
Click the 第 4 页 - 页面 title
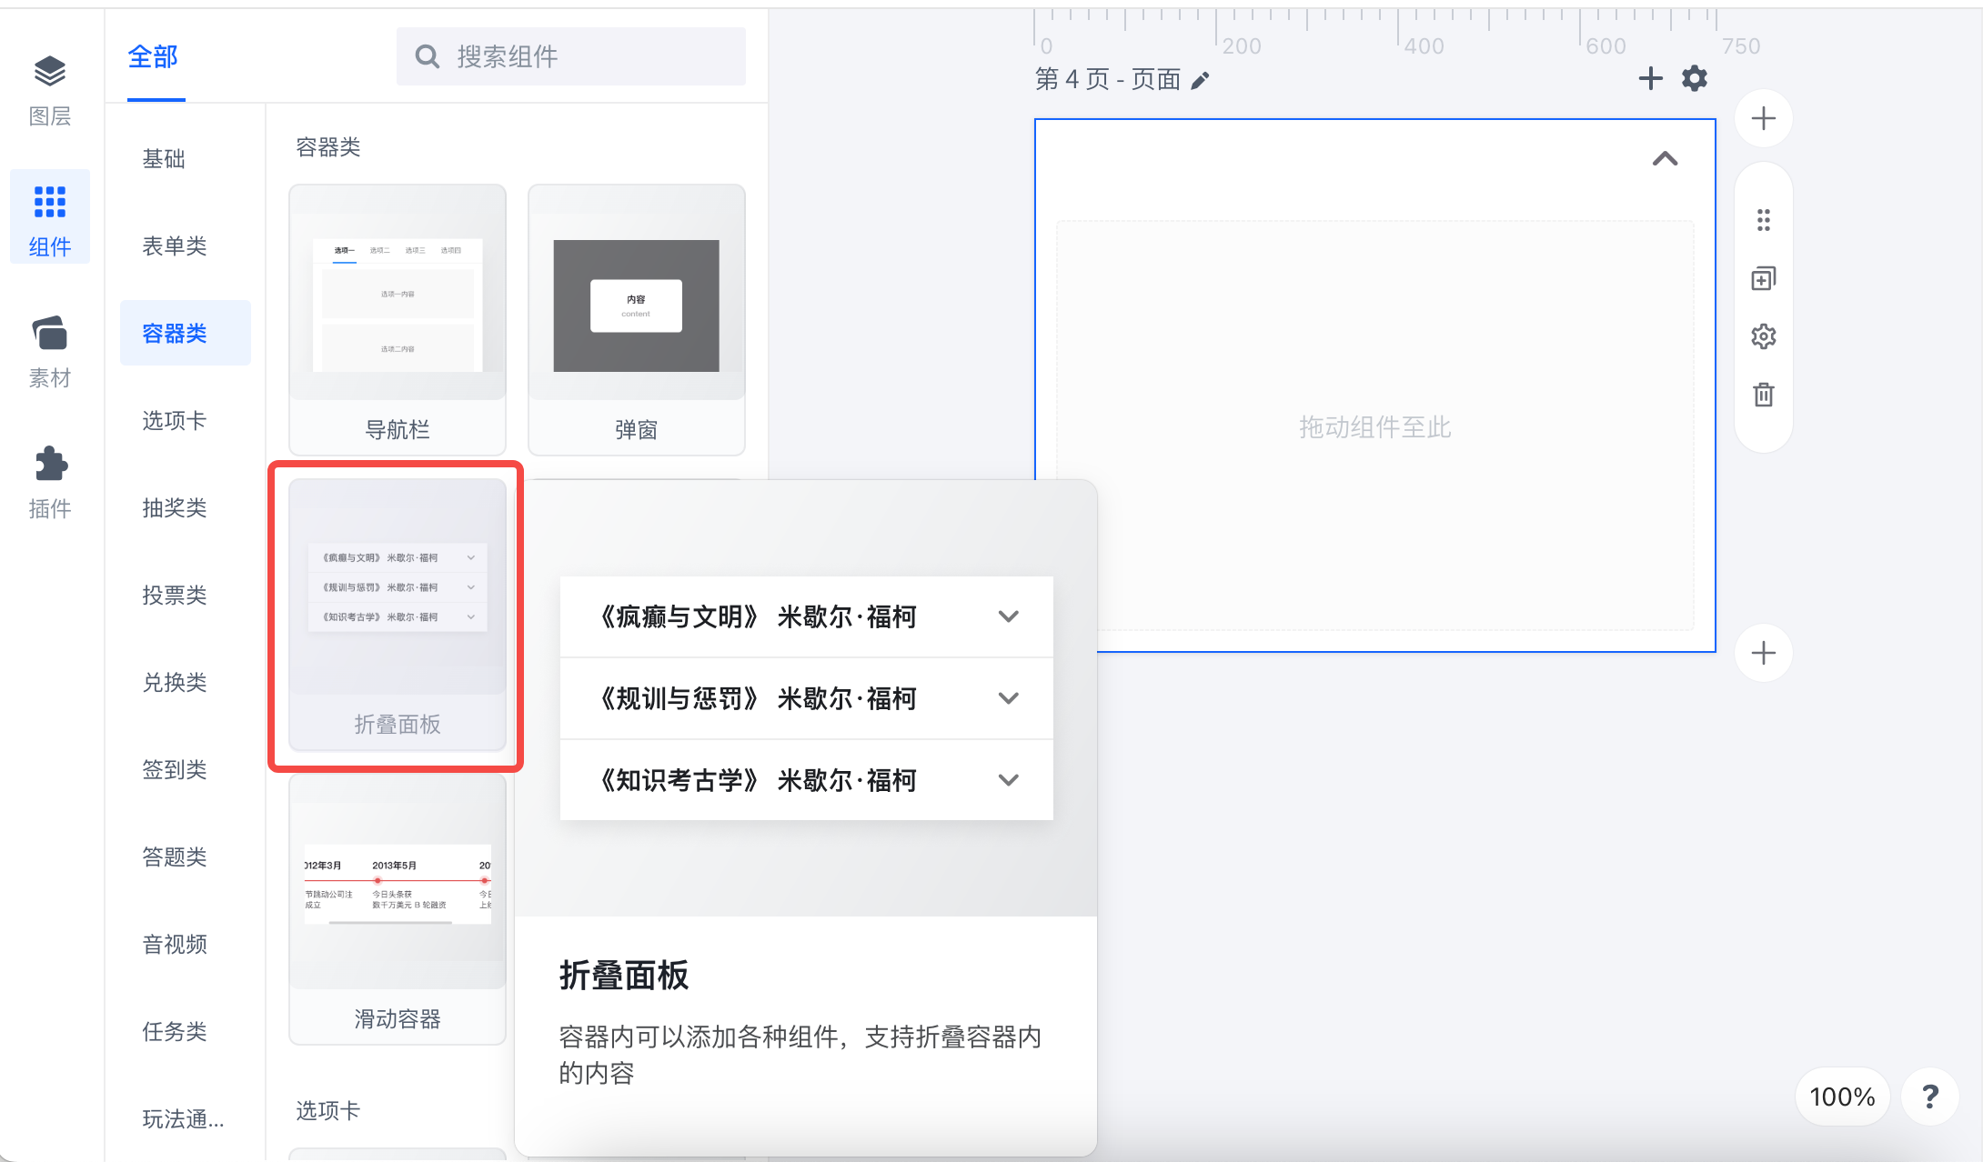(x=1108, y=80)
